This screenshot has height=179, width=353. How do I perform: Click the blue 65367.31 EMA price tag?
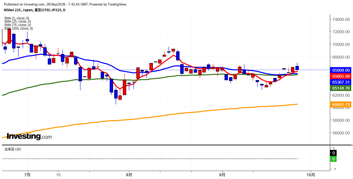coord(340,82)
